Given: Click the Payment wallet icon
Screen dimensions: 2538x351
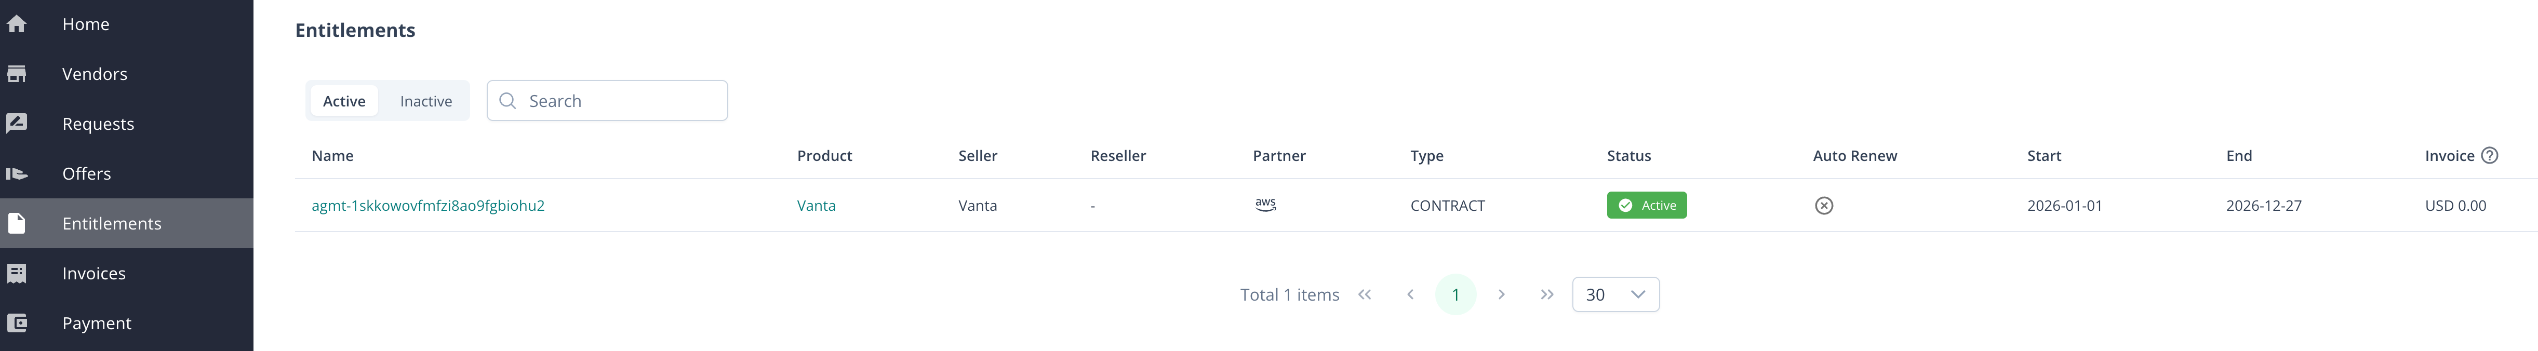Looking at the screenshot, I should click(x=17, y=322).
